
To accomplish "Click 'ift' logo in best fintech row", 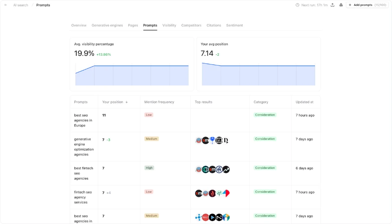I will point(219,169).
